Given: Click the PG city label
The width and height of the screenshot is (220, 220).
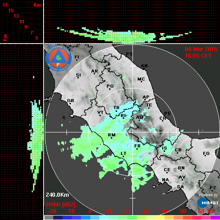Looking at the screenshot, I should pyautogui.click(x=110, y=86).
